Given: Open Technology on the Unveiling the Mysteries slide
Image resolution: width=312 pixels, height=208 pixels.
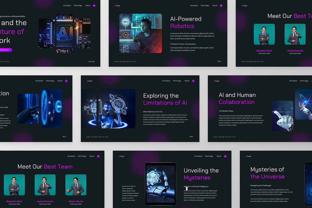Looking at the screenshot, I should tap(209, 156).
